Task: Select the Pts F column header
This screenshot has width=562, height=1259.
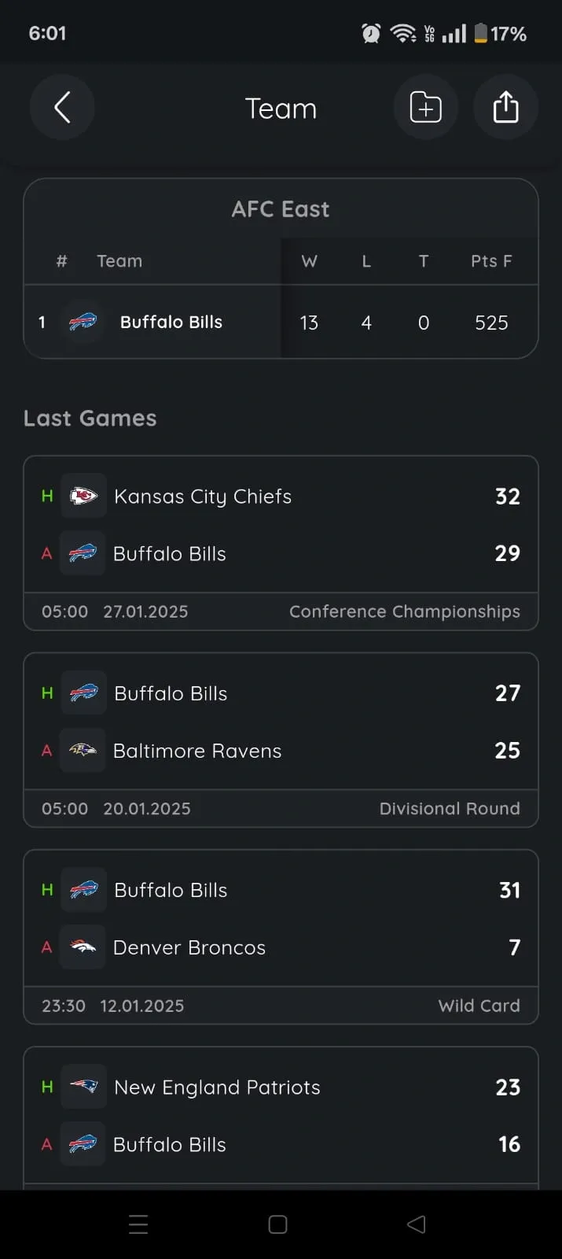Action: coord(491,261)
